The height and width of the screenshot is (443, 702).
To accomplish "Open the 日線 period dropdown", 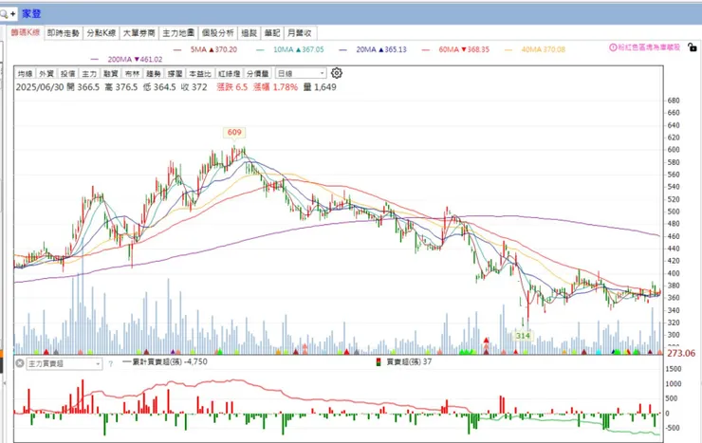I will pos(302,73).
